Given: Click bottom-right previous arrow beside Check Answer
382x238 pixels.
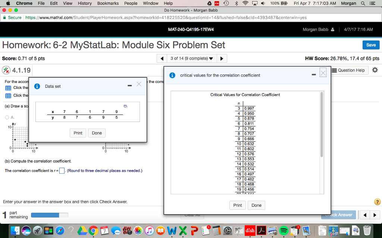Looking at the screenshot, I should 365,215.
